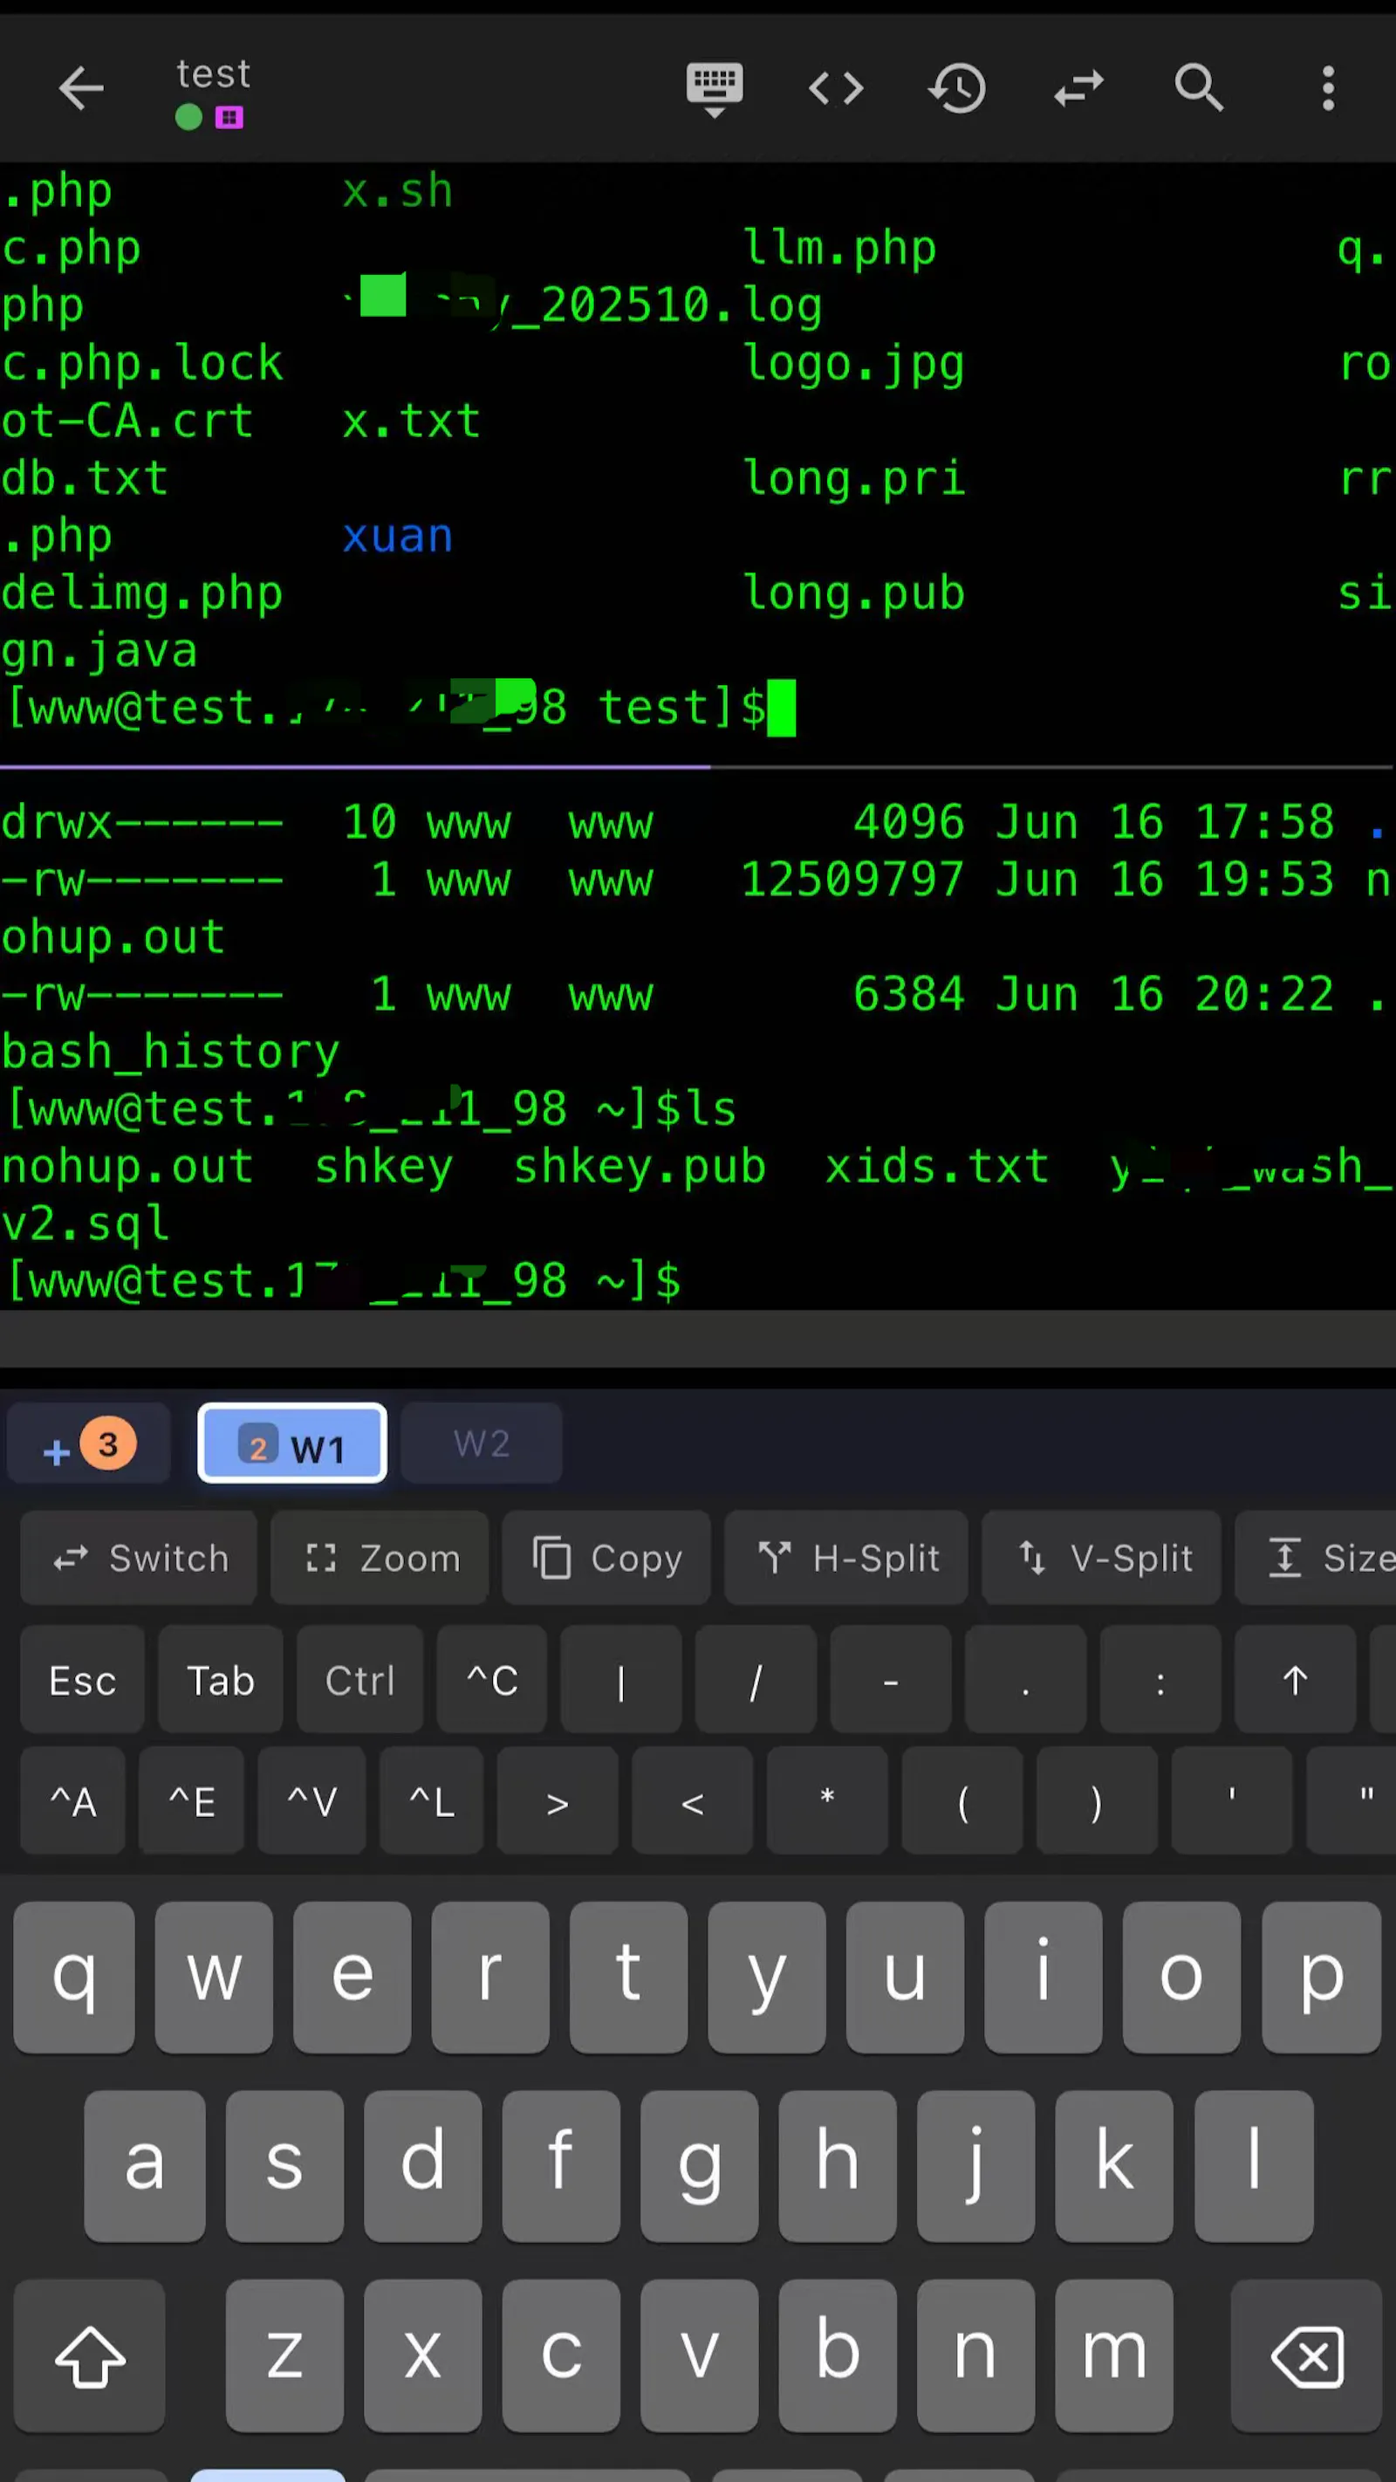1396x2482 pixels.
Task: Tap the 'test' session title
Action: tap(213, 74)
